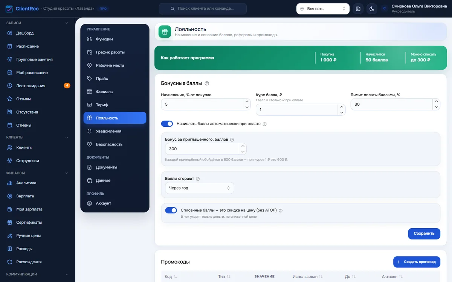Image resolution: width=452 pixels, height=282 pixels.
Task: Open Дашборд from the left sidebar
Action: [38, 33]
